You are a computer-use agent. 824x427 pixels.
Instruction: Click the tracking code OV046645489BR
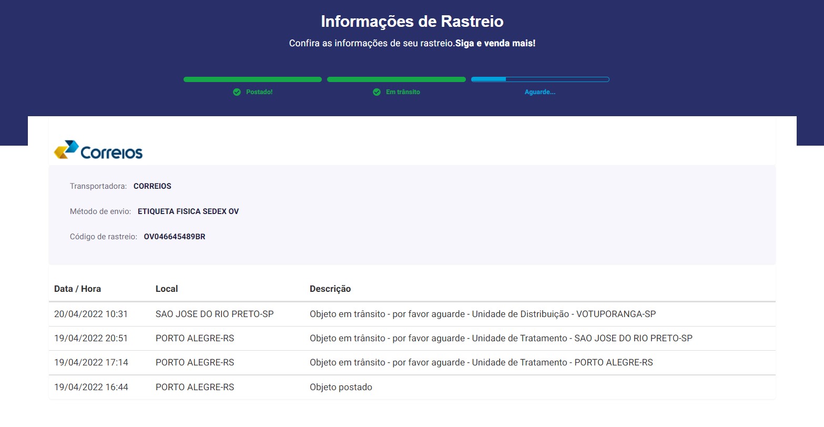click(175, 236)
